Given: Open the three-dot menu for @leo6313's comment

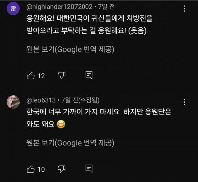Looking at the screenshot, I should 185,102.
